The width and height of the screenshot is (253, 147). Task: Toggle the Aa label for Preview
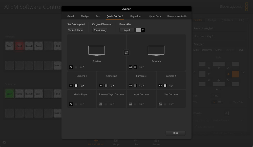pyautogui.click(x=71, y=67)
